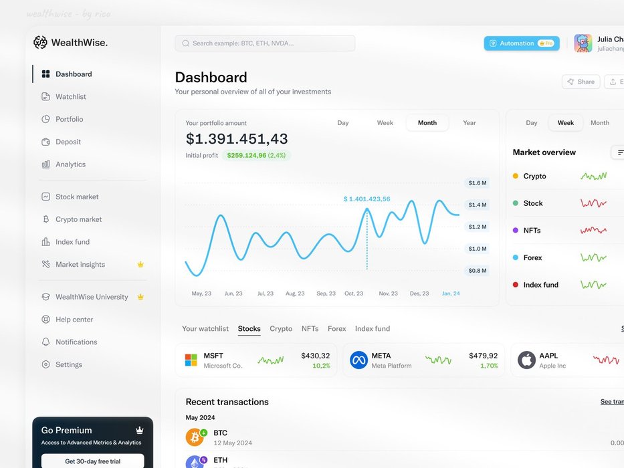Viewport: 624px width, 468px height.
Task: Open the Index fund watchlist tab
Action: 373,329
